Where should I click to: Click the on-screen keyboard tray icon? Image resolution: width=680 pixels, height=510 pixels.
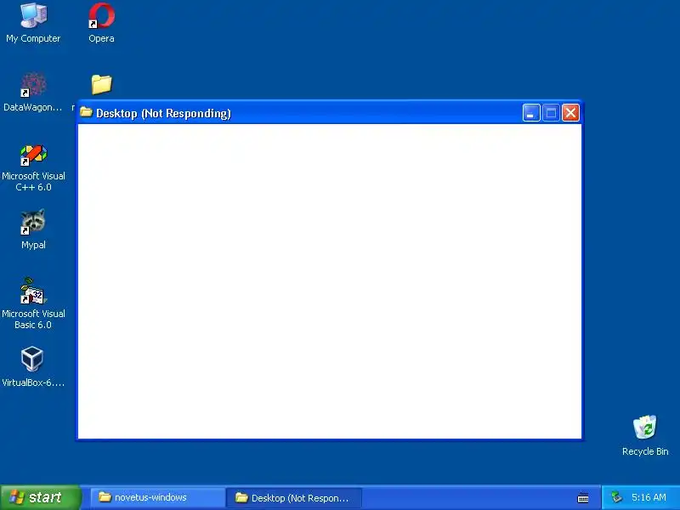click(583, 498)
